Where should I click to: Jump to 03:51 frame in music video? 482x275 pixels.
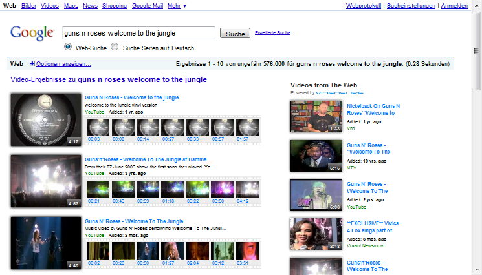247,250
